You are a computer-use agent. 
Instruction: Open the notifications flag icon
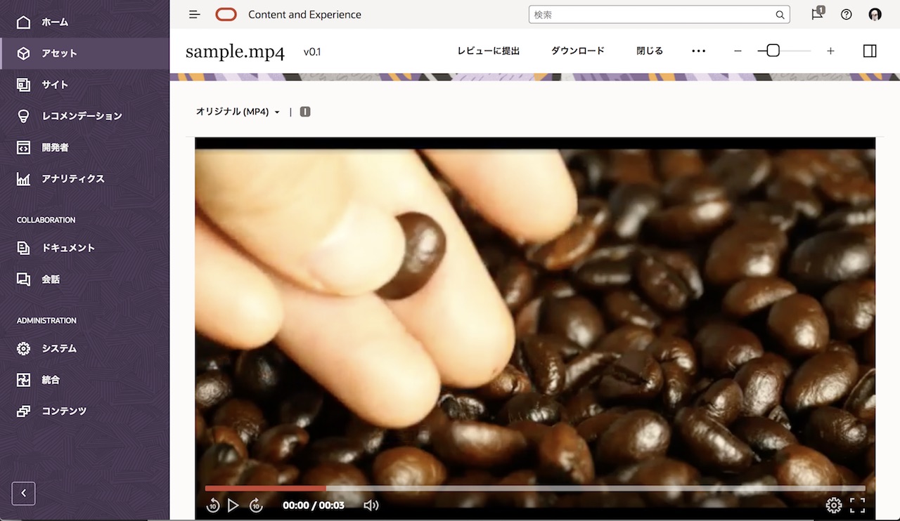click(816, 14)
